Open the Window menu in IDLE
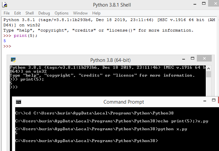219x151 pixels. click(x=80, y=13)
